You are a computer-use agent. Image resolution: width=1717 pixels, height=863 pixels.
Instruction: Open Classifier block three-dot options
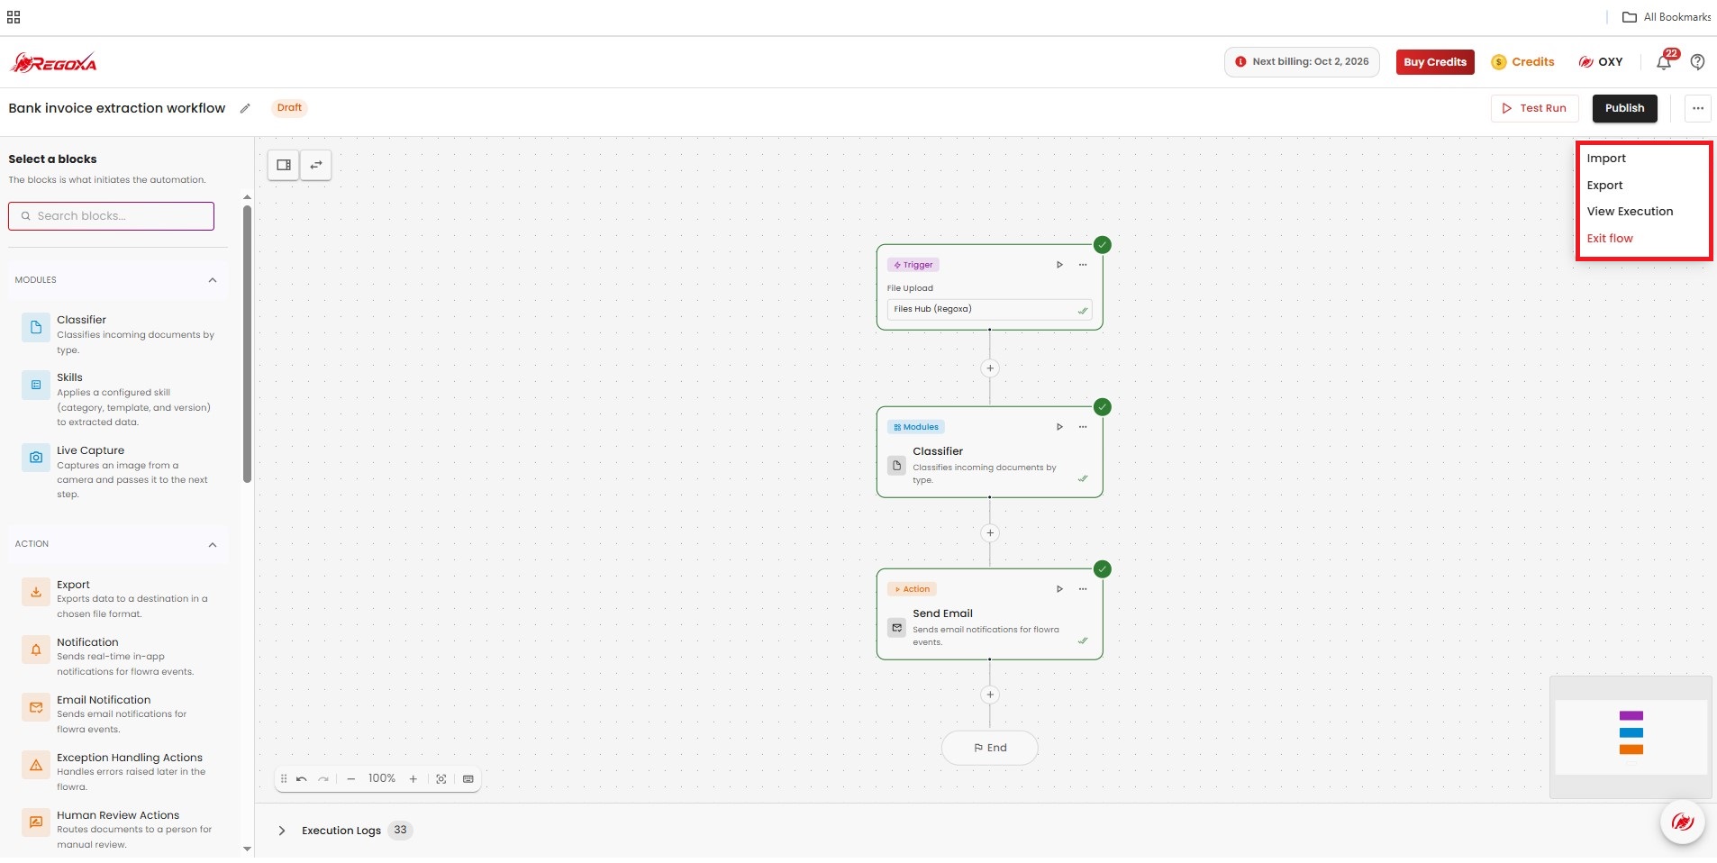[x=1083, y=427]
